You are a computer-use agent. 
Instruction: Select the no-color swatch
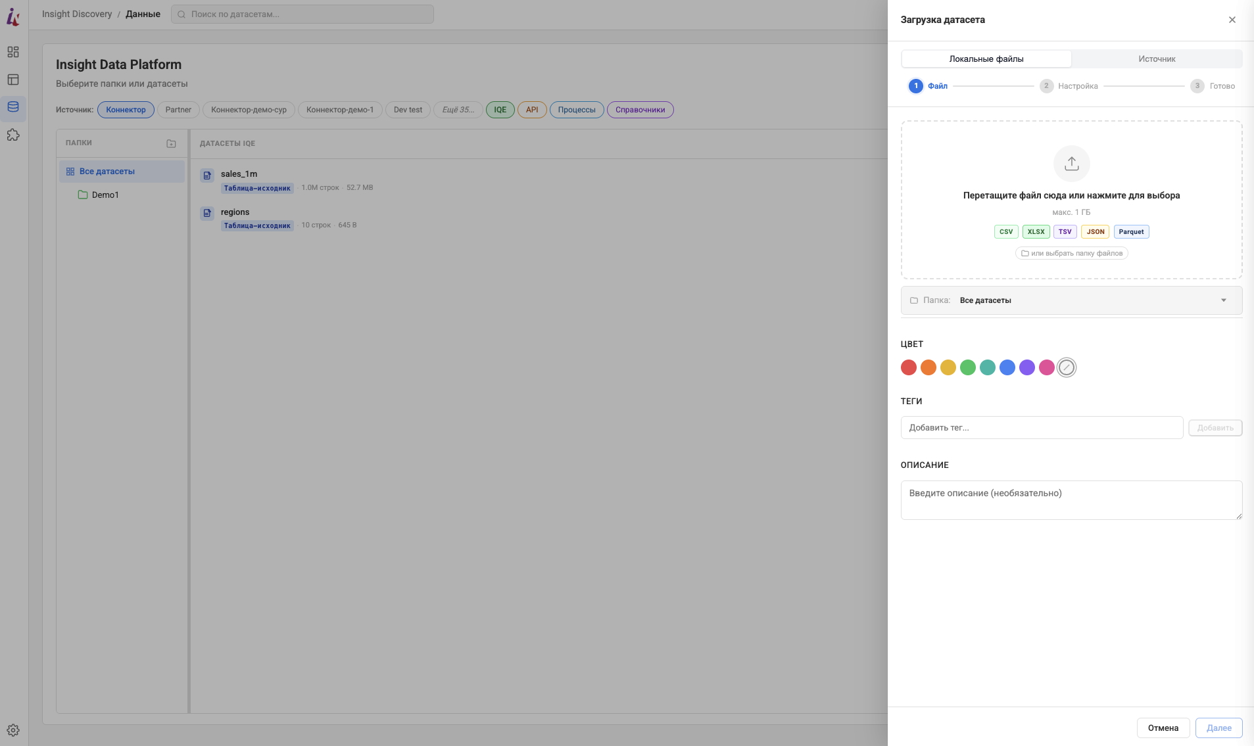[x=1067, y=367]
